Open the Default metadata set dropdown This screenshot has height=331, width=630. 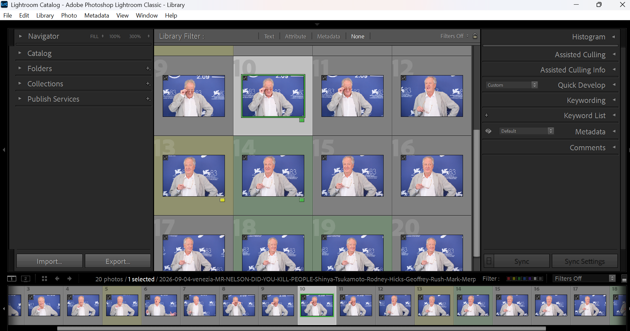[x=526, y=131]
